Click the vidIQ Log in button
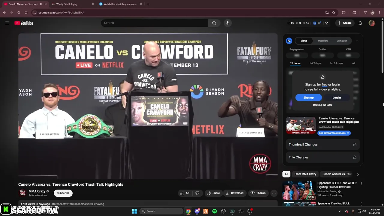This screenshot has width=384, height=216. 337,97
